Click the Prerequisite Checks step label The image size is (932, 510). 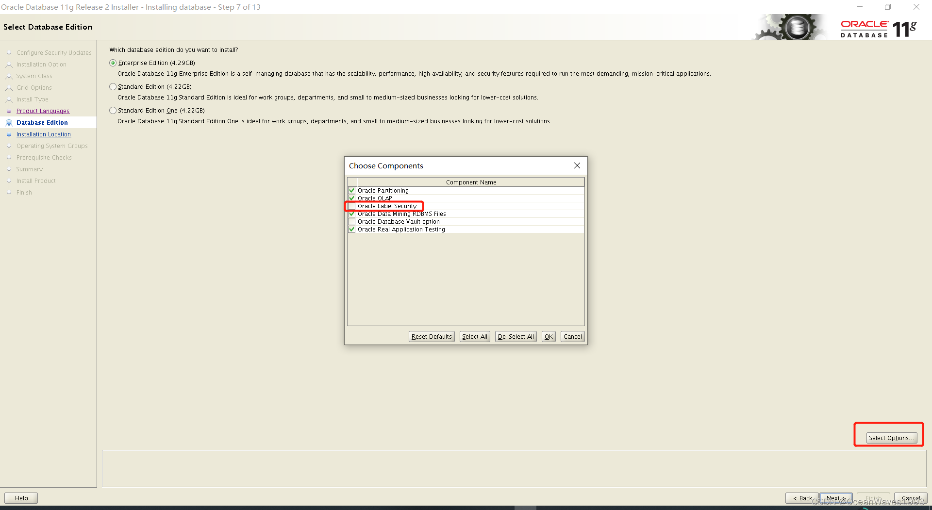(x=44, y=158)
